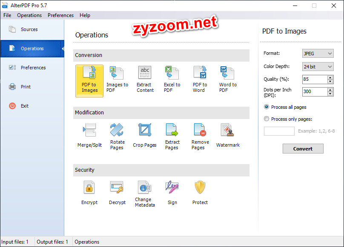
Task: Minimize the AlterPDF Pro window
Action: click(295, 6)
